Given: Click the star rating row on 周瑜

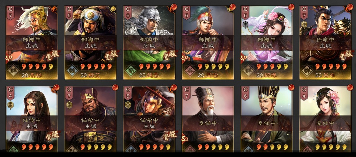Looking at the screenshot, I should pos(214,66).
